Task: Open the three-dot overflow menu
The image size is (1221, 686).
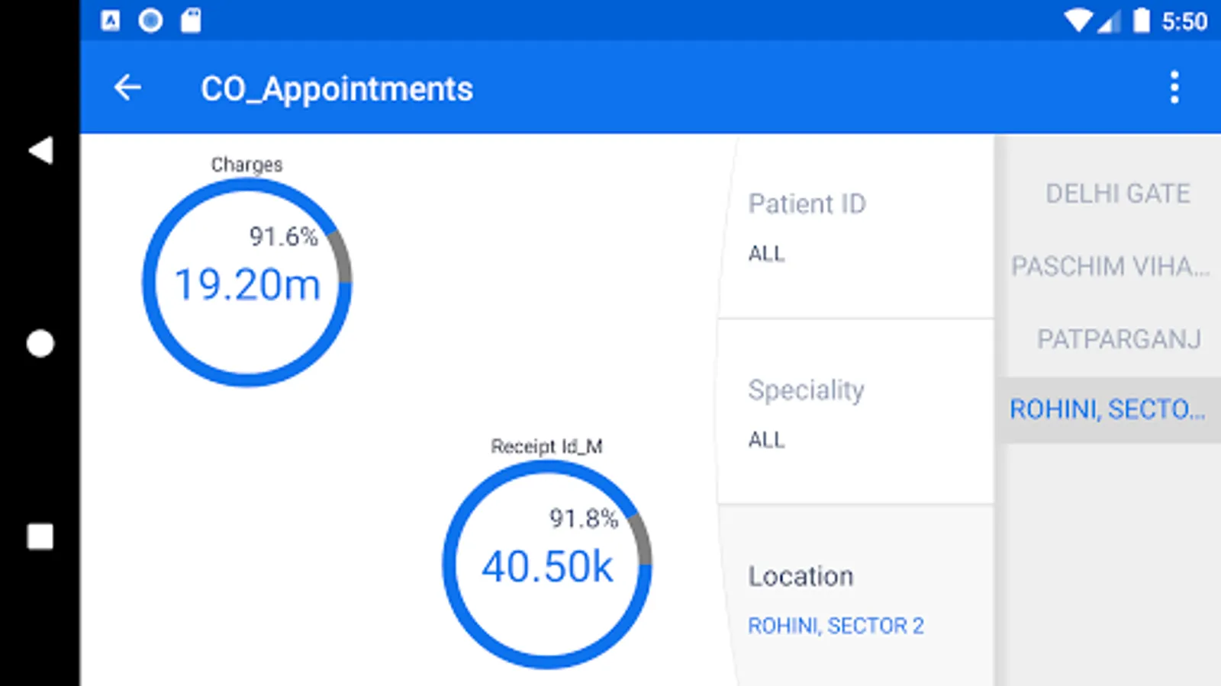Action: 1174,88
